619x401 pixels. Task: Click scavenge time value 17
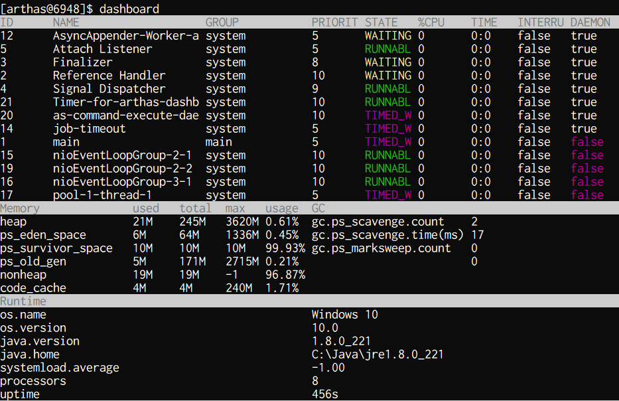477,235
